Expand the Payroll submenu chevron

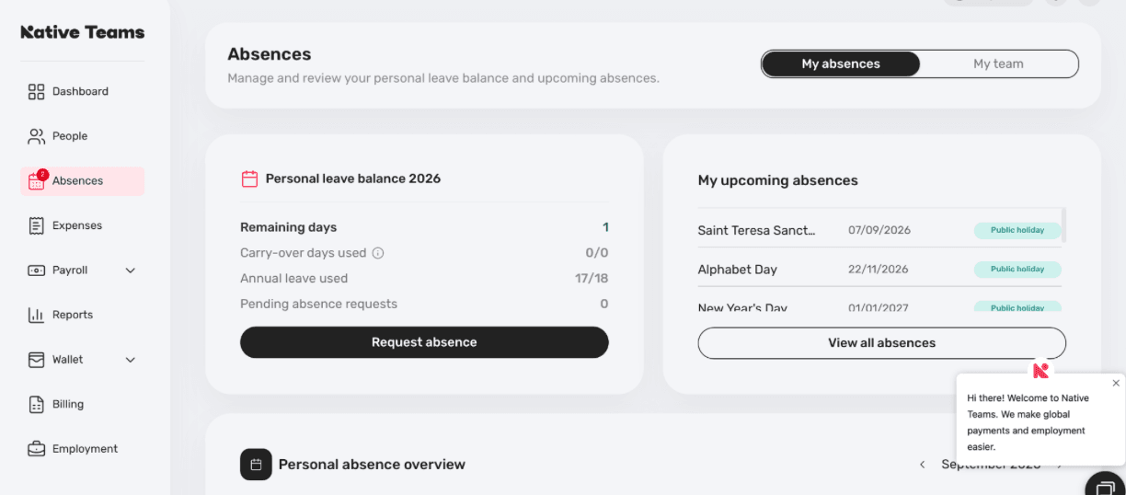point(130,271)
